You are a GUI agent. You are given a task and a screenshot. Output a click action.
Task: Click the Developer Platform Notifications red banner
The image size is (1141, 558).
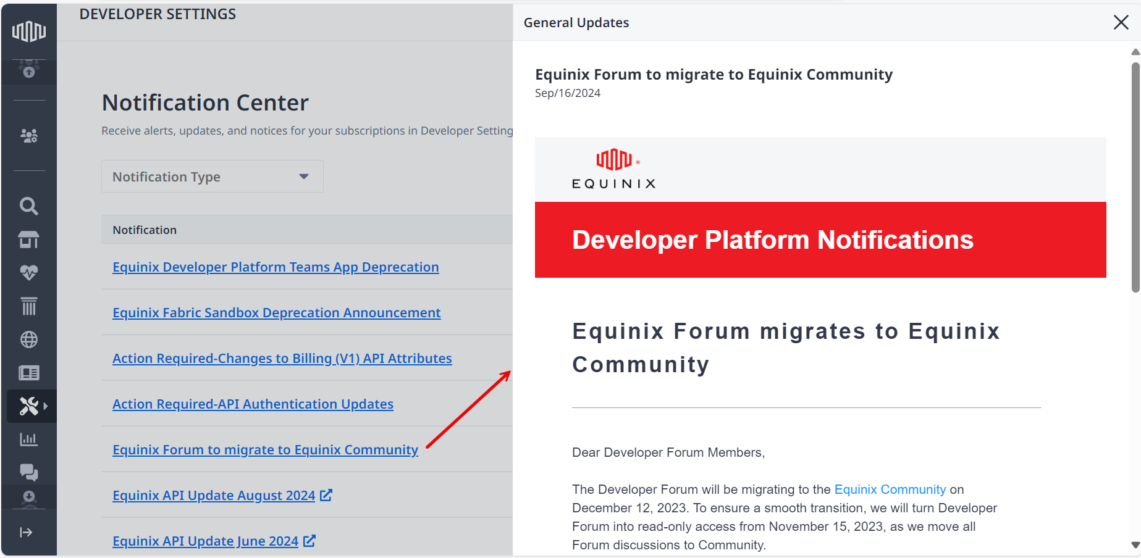pos(820,240)
